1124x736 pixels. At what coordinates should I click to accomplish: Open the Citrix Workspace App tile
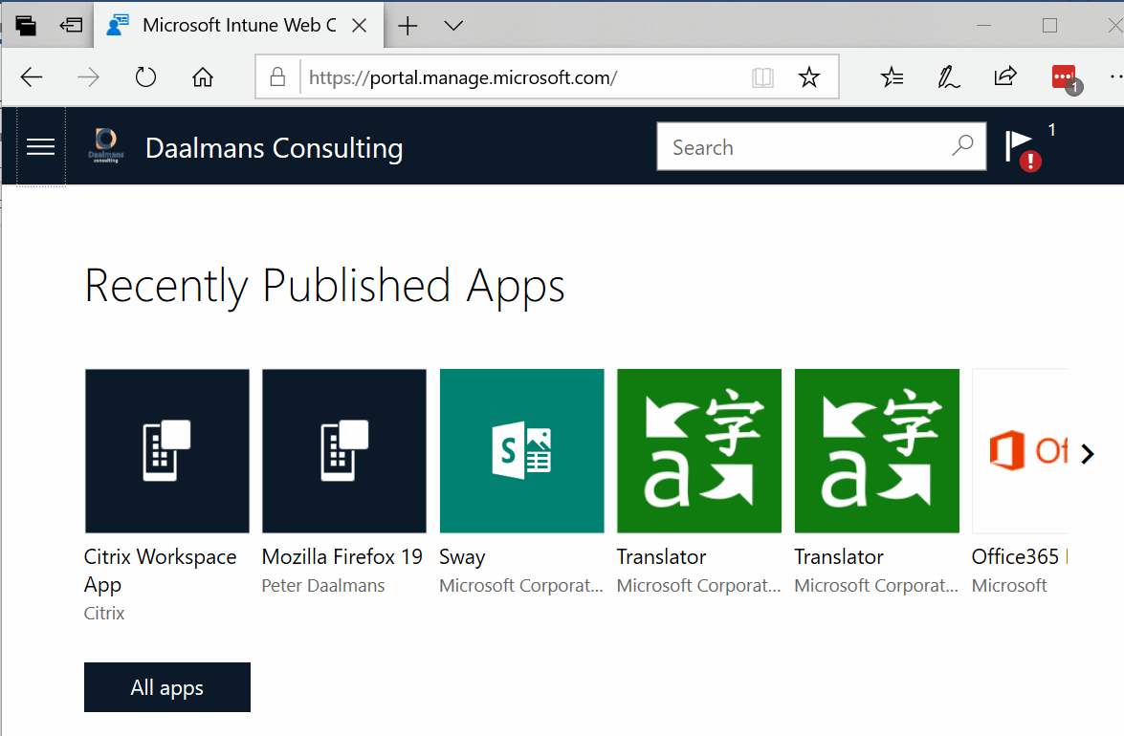tap(167, 451)
